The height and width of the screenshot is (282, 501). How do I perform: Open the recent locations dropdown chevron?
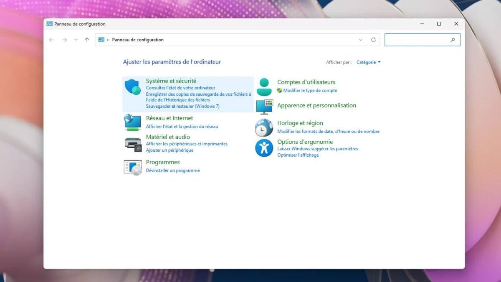tap(76, 40)
